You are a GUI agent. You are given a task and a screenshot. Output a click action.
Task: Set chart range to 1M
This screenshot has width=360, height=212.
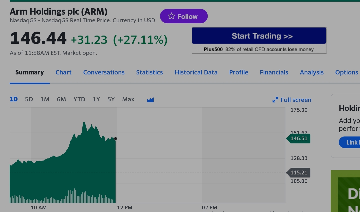[x=45, y=99]
